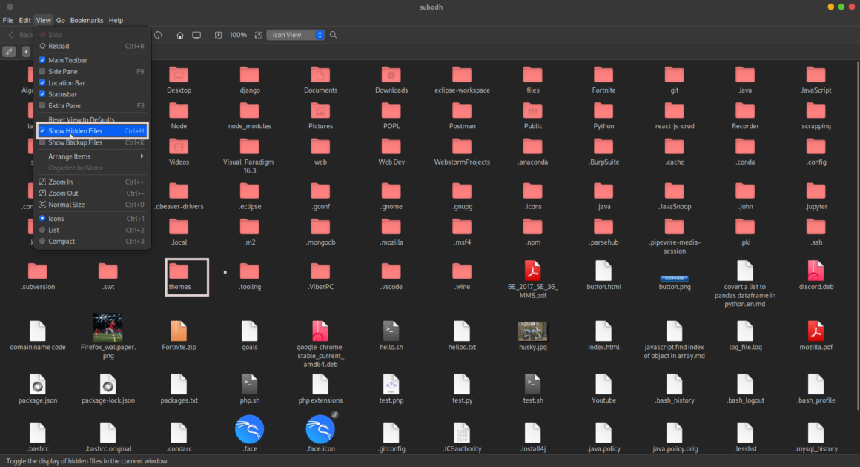Open the Bookmarks menu

point(87,20)
